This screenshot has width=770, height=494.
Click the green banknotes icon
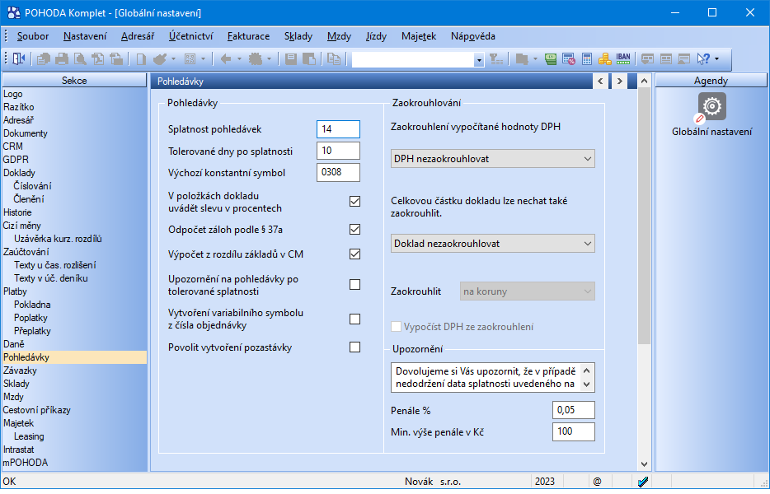(551, 59)
